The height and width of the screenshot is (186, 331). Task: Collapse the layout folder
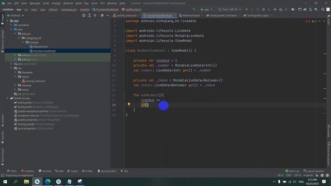[15, 76]
